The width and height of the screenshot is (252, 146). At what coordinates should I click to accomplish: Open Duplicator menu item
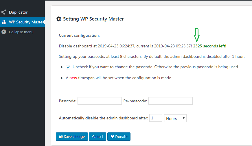(x=18, y=12)
